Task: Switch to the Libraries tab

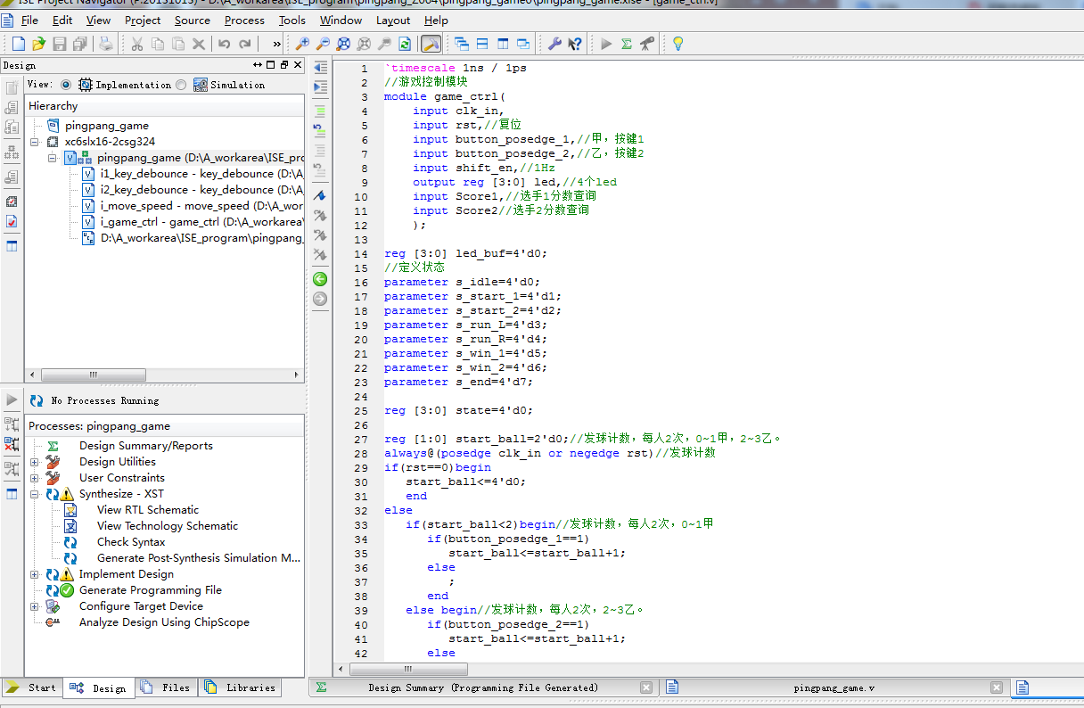Action: coord(241,687)
